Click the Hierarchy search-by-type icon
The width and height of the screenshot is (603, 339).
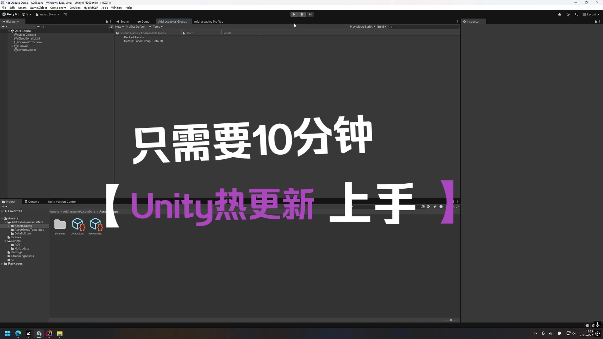pyautogui.click(x=111, y=27)
